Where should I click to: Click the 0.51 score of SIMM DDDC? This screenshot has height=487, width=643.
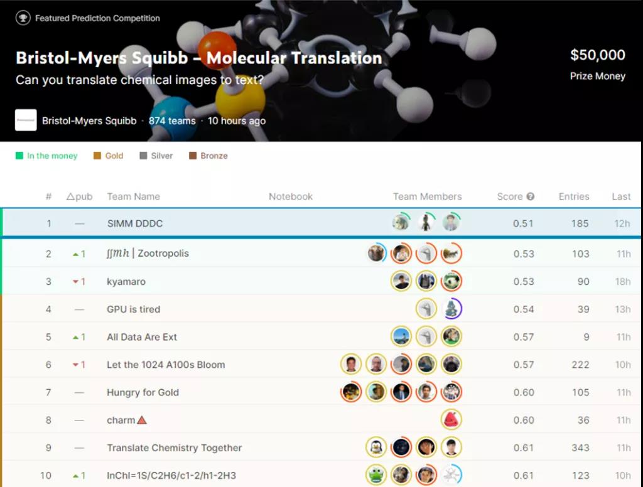coord(523,223)
